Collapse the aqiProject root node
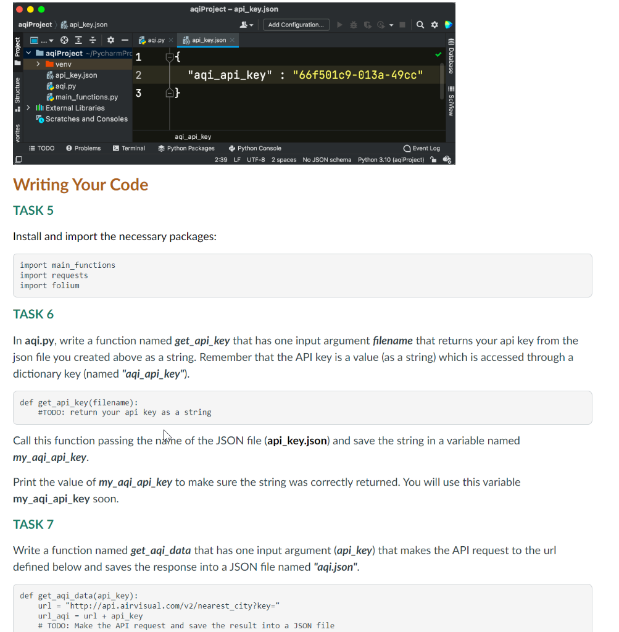This screenshot has height=632, width=619. [29, 54]
